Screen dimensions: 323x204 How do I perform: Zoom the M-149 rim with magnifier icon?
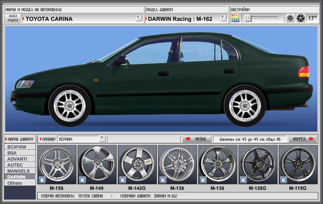click(82, 180)
